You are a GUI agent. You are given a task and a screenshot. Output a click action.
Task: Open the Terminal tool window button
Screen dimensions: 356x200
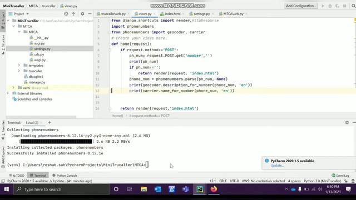(x=38, y=176)
